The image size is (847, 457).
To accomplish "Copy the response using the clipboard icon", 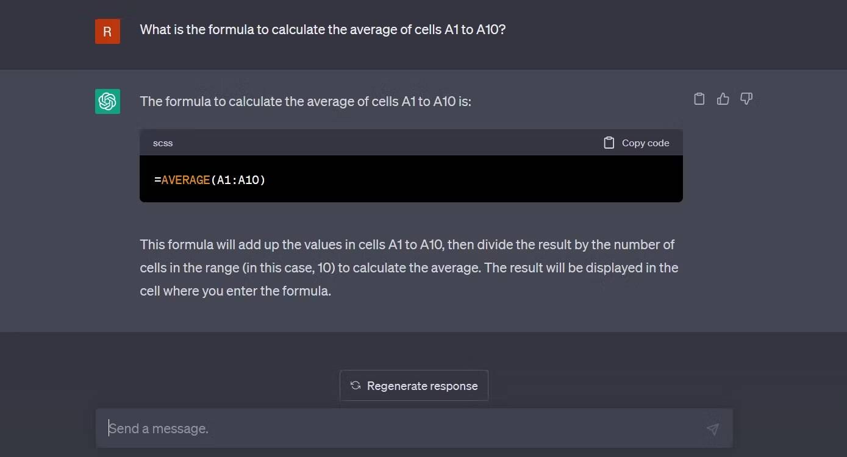I will click(699, 99).
